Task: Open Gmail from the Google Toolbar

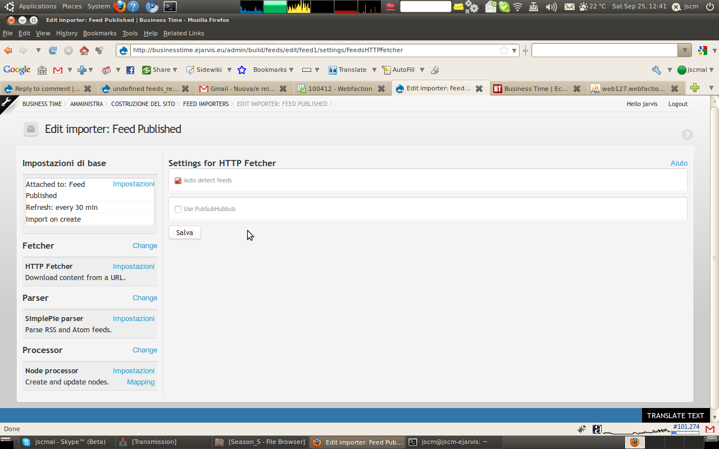Action: tap(58, 70)
